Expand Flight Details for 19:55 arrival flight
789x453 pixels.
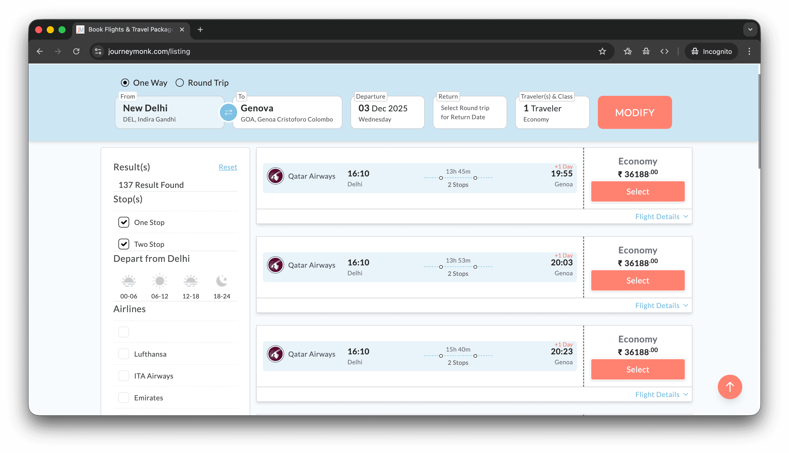pos(661,217)
